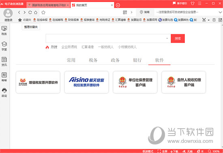Click the user avatar login icon

pyautogui.click(x=8, y=13)
